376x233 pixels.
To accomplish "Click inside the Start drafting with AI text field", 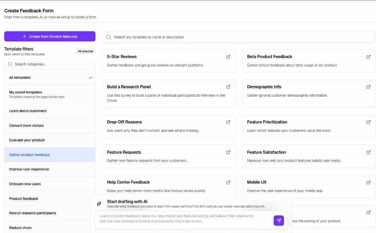I will (x=184, y=218).
